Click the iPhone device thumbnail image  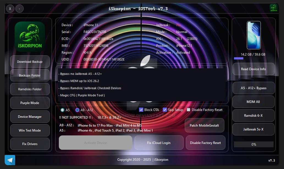click(x=253, y=35)
